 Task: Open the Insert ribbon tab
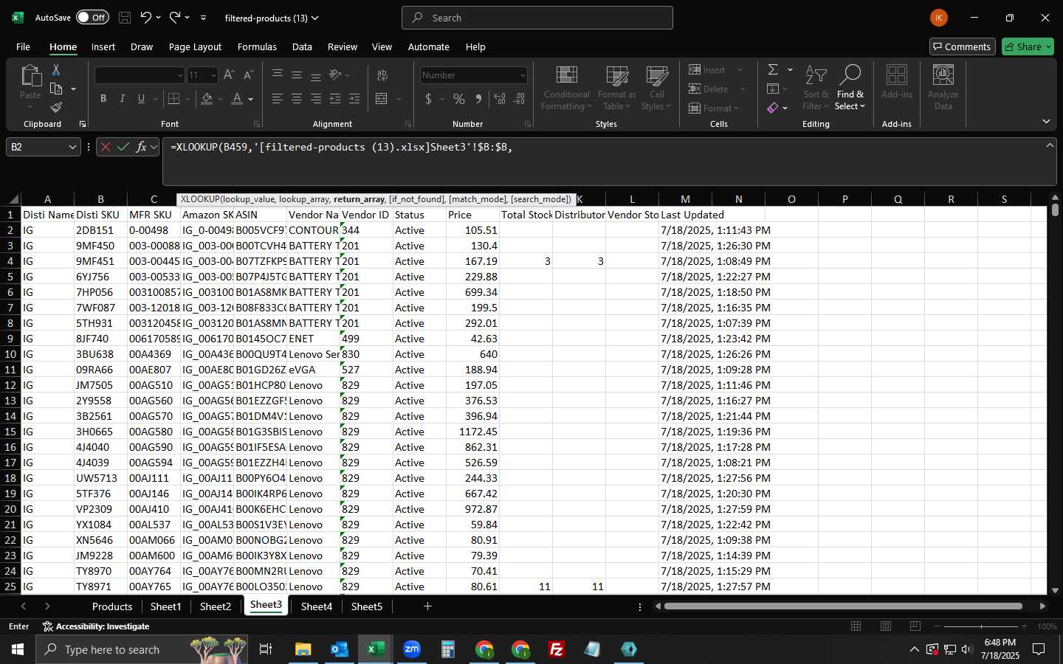[x=103, y=46]
